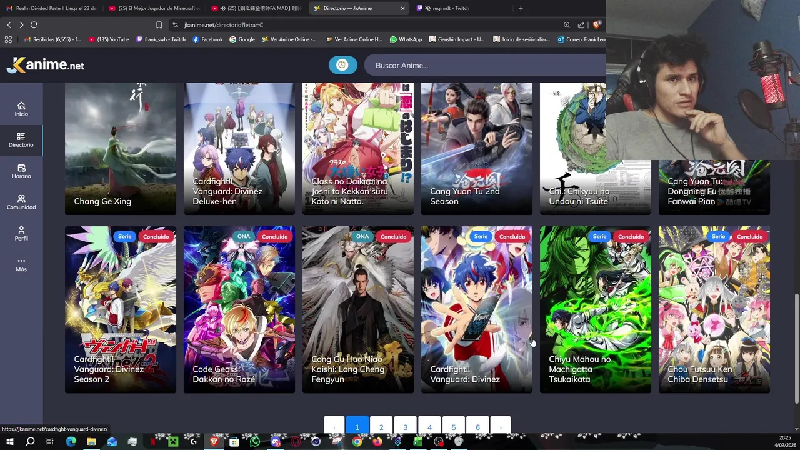
Task: Open Minecraft from the taskbar
Action: click(x=172, y=442)
